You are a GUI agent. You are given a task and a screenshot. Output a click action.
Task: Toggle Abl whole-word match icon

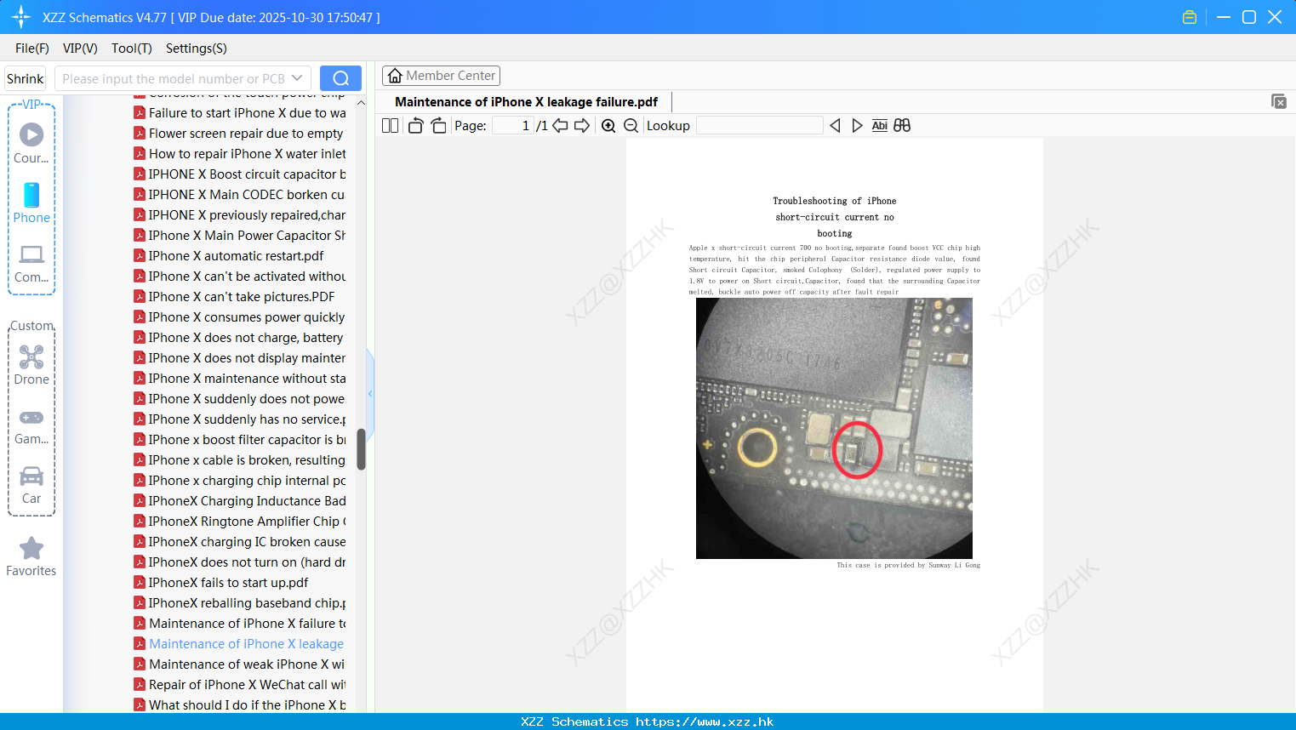pyautogui.click(x=880, y=125)
